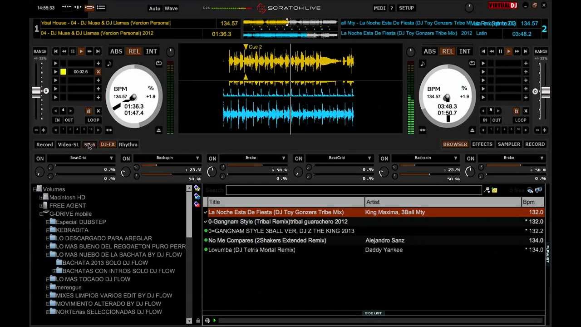Toggle repeat on the right deck
This screenshot has width=581, height=327.
(473, 64)
